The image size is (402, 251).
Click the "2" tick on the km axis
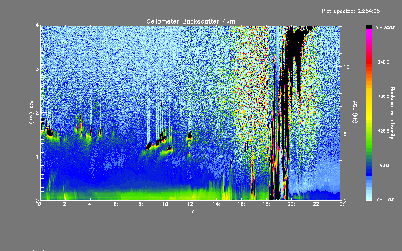point(37,112)
